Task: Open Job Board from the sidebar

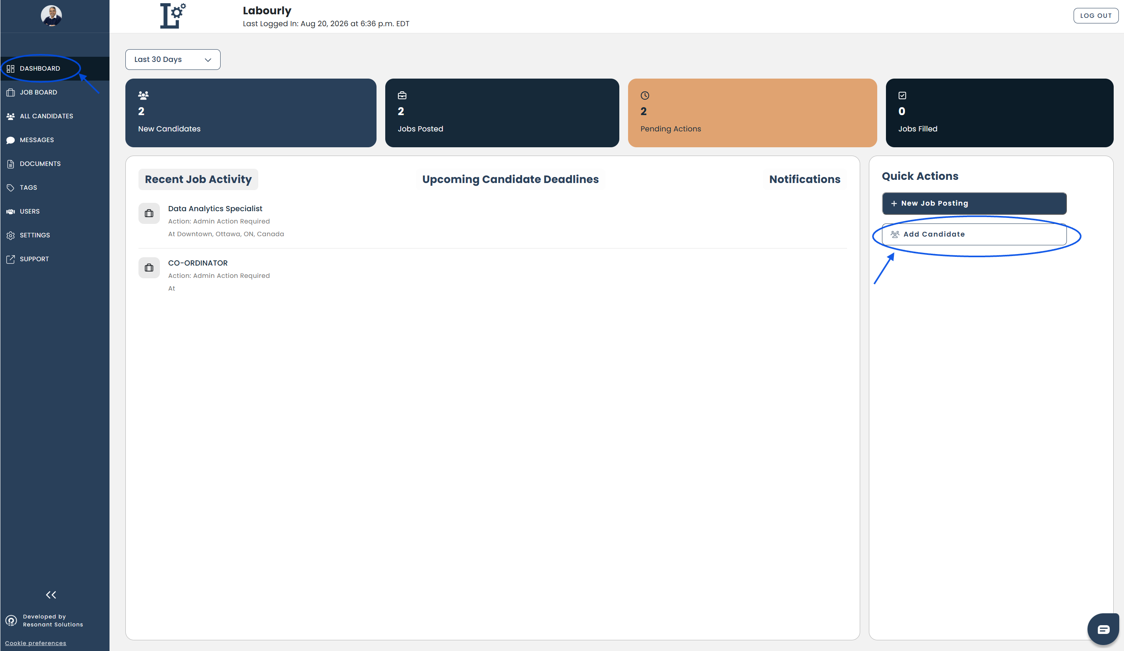Action: click(x=54, y=92)
